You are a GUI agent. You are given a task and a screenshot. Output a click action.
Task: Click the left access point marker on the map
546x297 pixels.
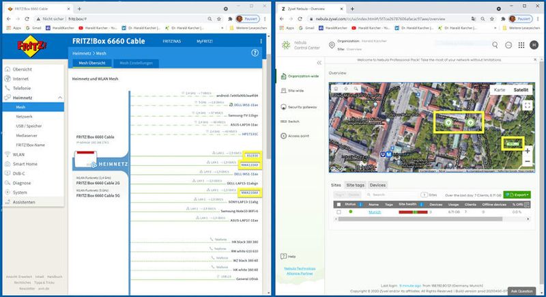pyautogui.click(x=448, y=122)
